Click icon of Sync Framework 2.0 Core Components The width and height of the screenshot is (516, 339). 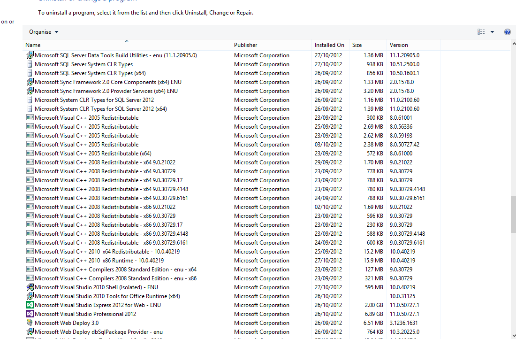pyautogui.click(x=30, y=82)
